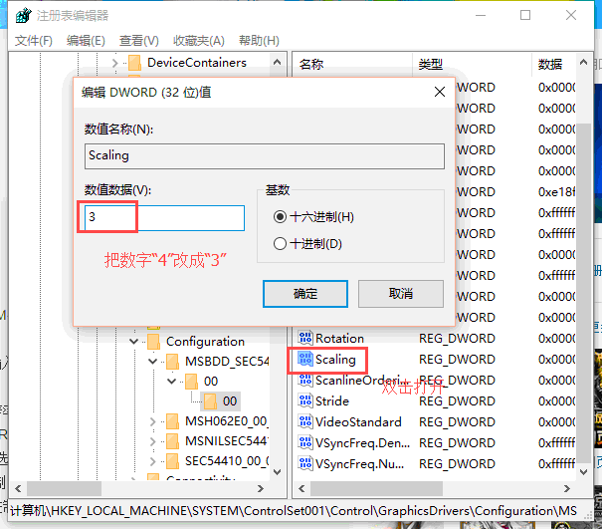Select the Scaling value name in list

tap(335, 359)
